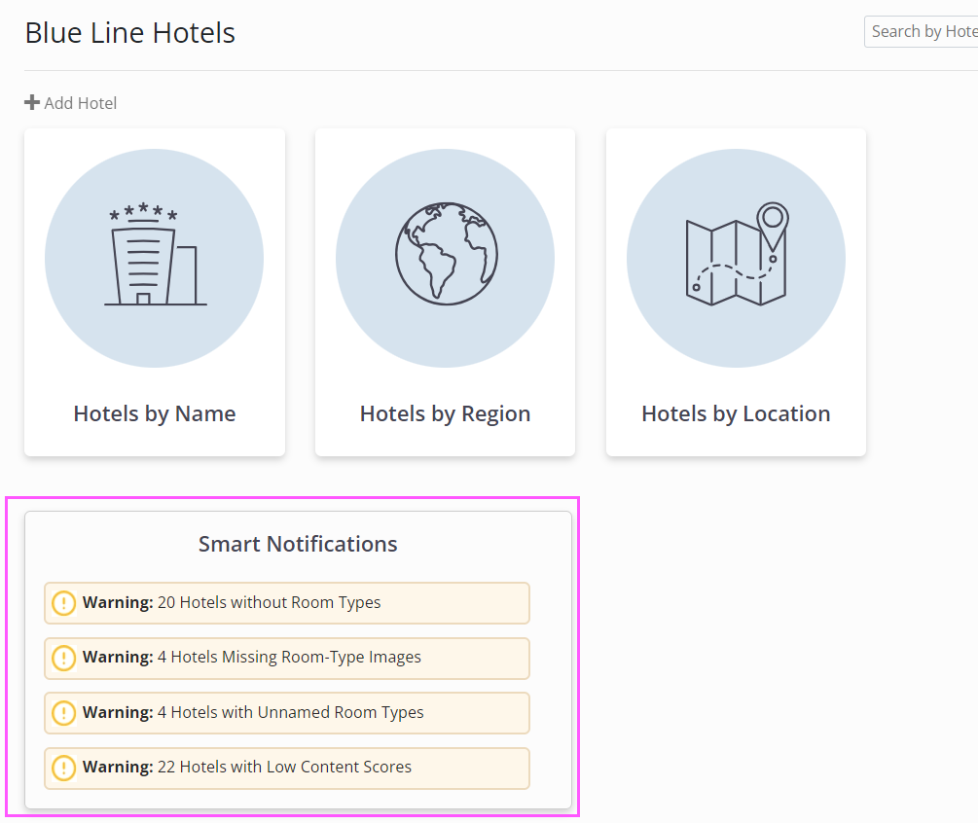Image resolution: width=978 pixels, height=823 pixels.
Task: Open warning: 4 Hotels with Unnamed Room Types
Action: click(x=287, y=713)
